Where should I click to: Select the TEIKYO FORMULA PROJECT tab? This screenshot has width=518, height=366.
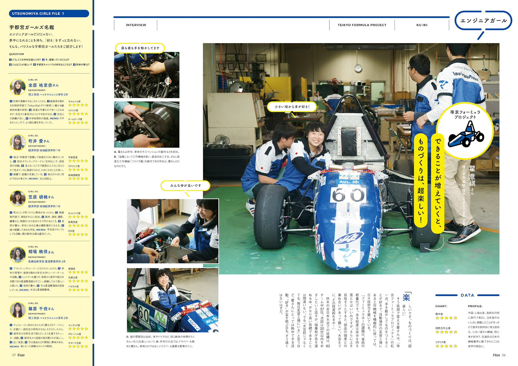click(x=362, y=25)
